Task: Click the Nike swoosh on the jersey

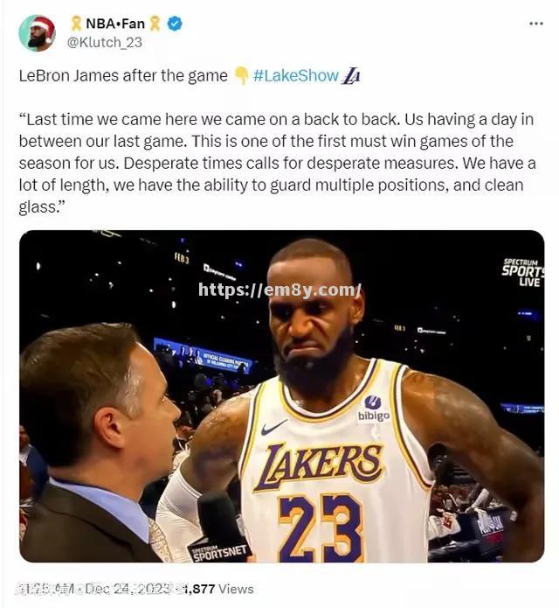Action: 273,427
